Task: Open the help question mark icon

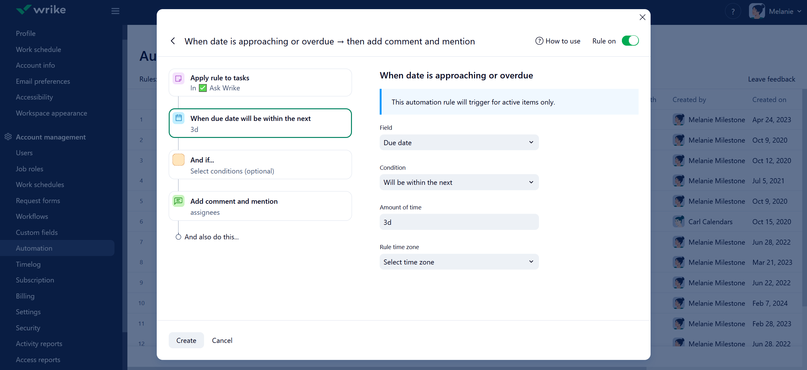Action: pos(733,12)
